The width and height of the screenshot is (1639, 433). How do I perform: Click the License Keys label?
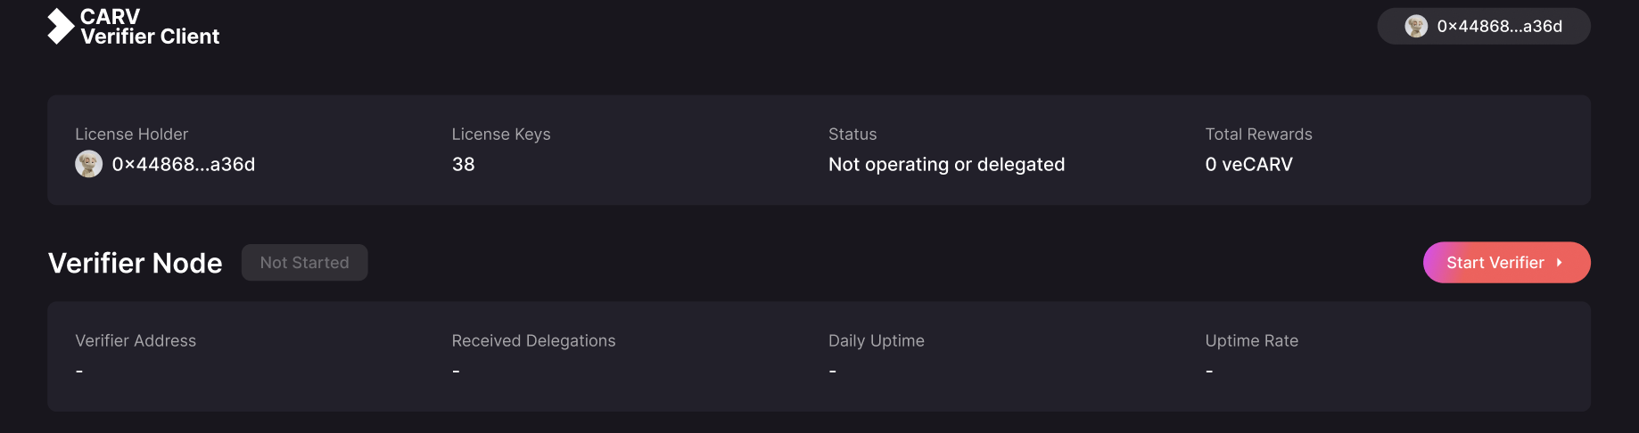[501, 134]
